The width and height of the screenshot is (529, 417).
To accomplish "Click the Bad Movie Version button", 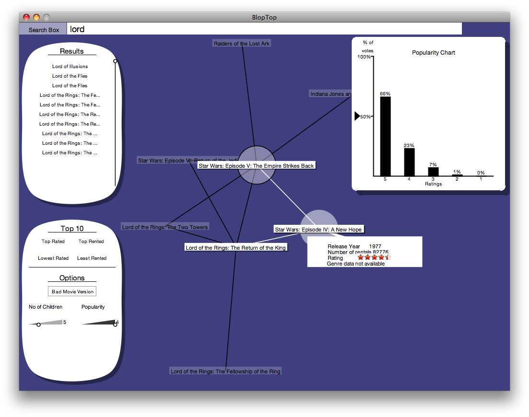I will [72, 291].
